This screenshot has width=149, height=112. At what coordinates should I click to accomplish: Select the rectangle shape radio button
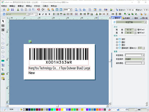117,39
